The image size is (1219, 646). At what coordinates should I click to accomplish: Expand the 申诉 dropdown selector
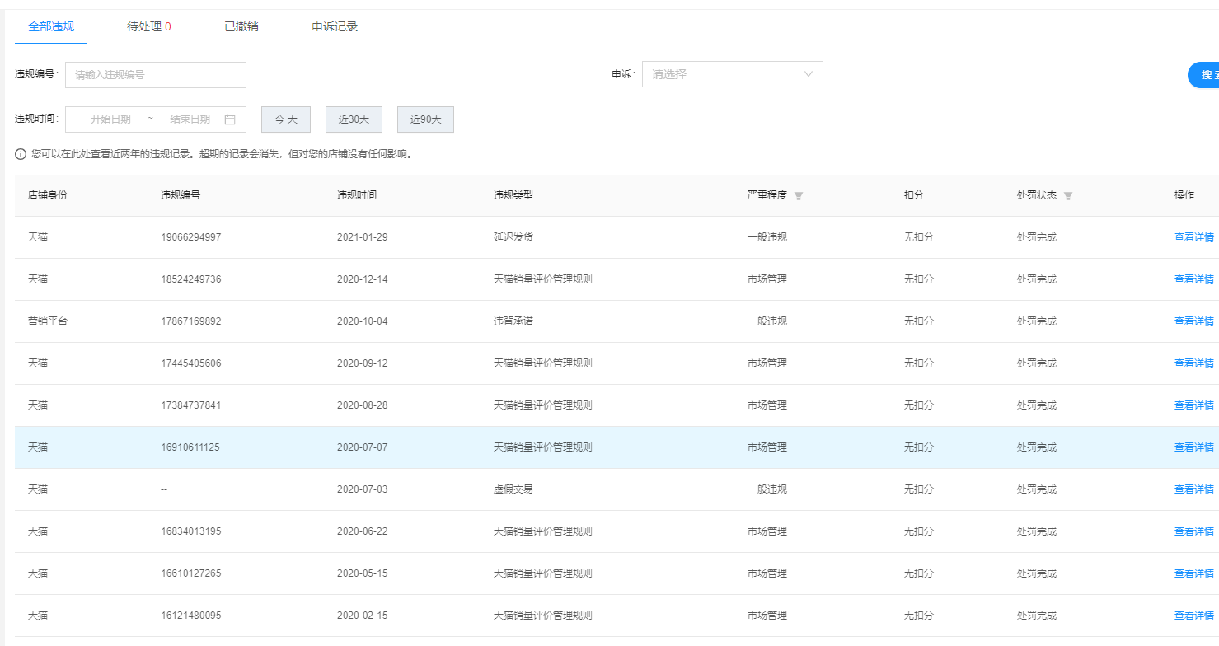tap(733, 74)
